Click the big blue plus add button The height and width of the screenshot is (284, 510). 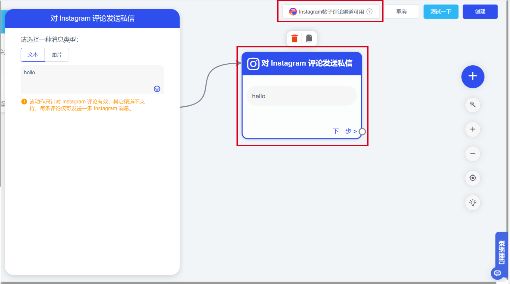[472, 76]
